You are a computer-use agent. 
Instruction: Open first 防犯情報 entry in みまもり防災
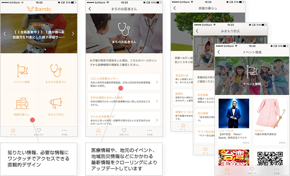click(x=205, y=98)
